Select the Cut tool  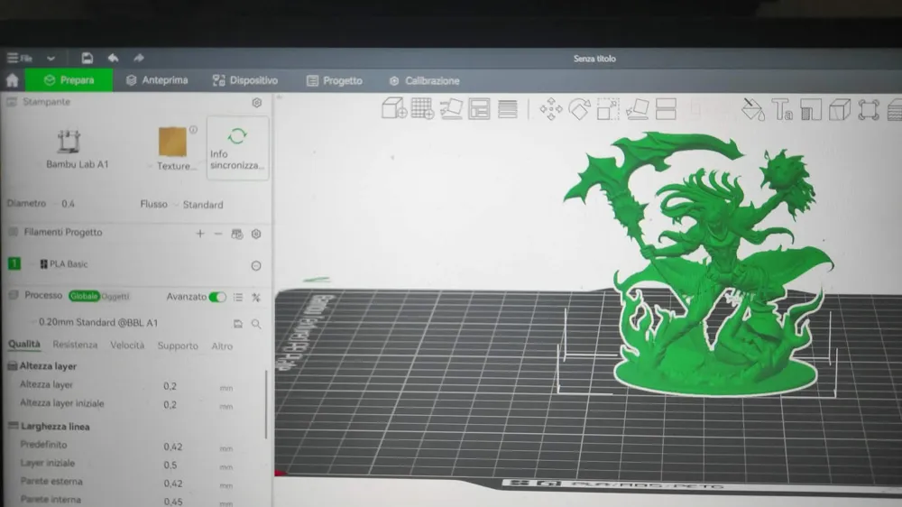click(666, 109)
